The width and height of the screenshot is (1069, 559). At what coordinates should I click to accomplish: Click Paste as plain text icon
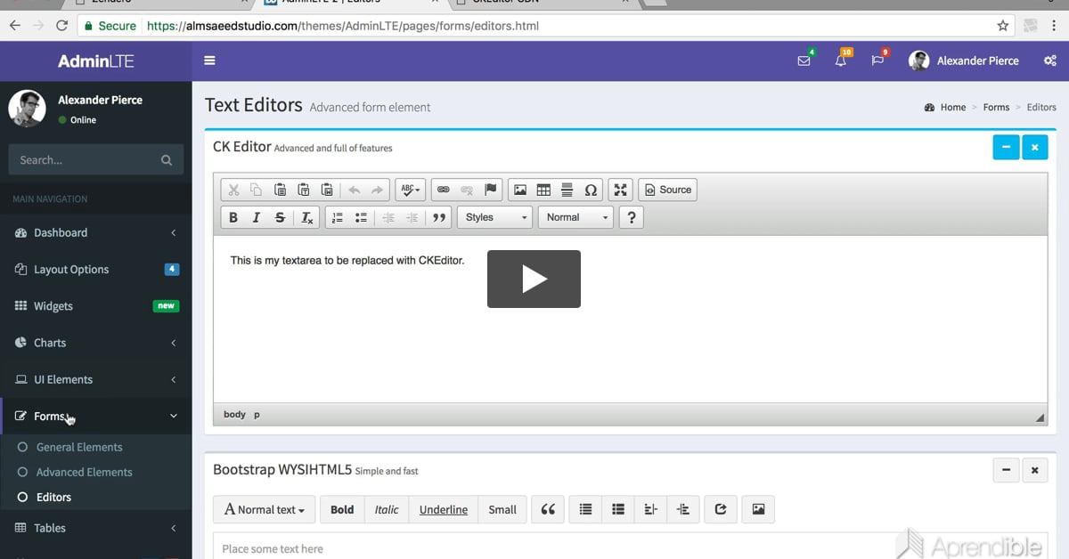[304, 190]
